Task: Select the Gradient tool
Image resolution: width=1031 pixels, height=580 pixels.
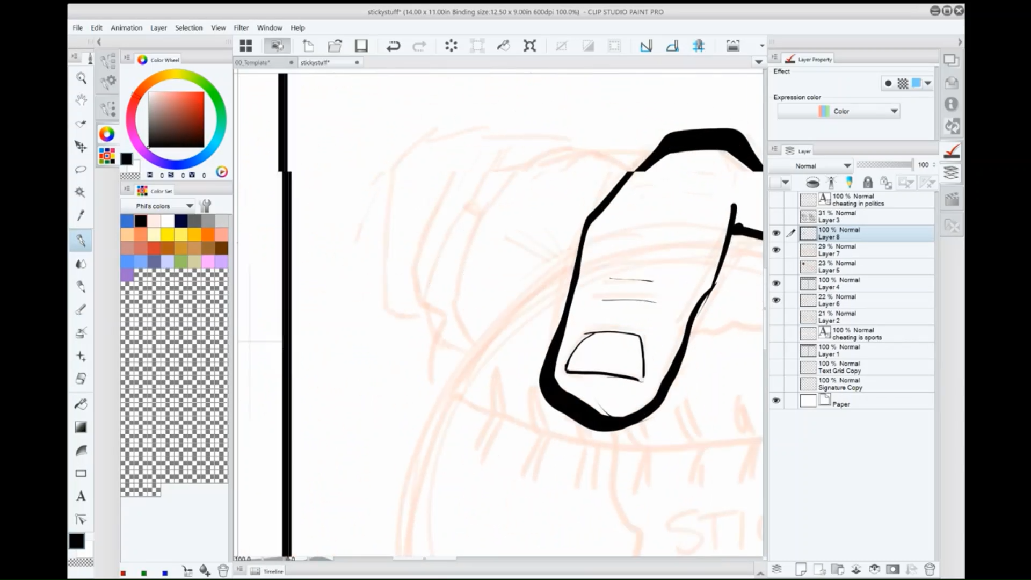Action: tap(81, 427)
